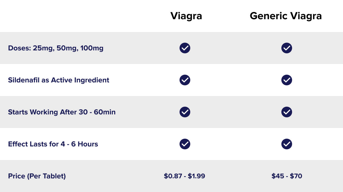
Task: Click Generic Viagra checkmark for Sildenafil row
Action: [x=287, y=80]
